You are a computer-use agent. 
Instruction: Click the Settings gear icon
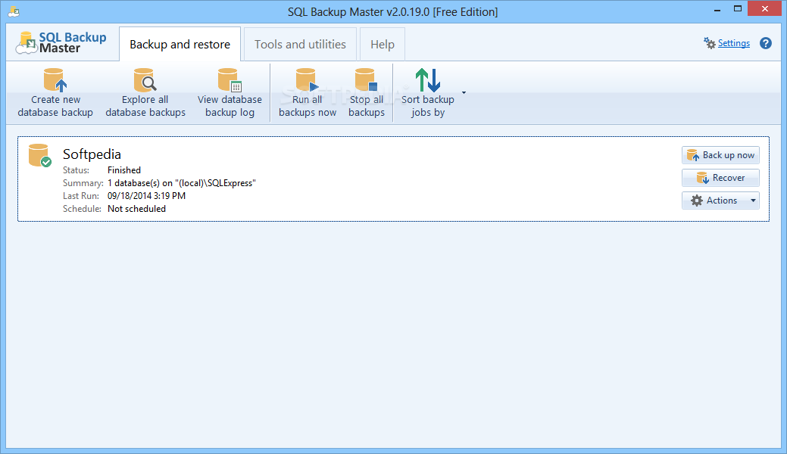709,43
